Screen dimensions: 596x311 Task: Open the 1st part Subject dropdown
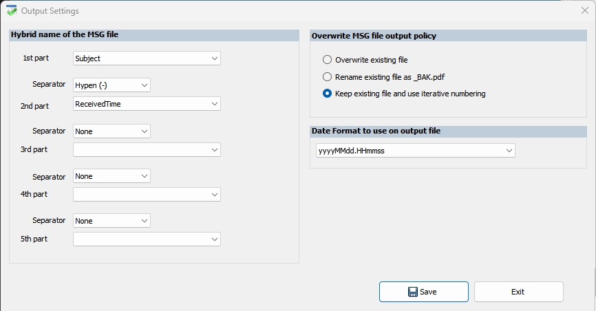[147, 58]
